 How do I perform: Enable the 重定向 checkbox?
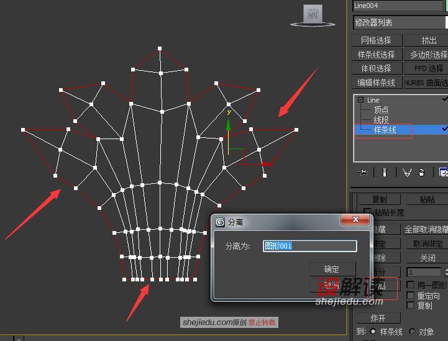(x=410, y=295)
